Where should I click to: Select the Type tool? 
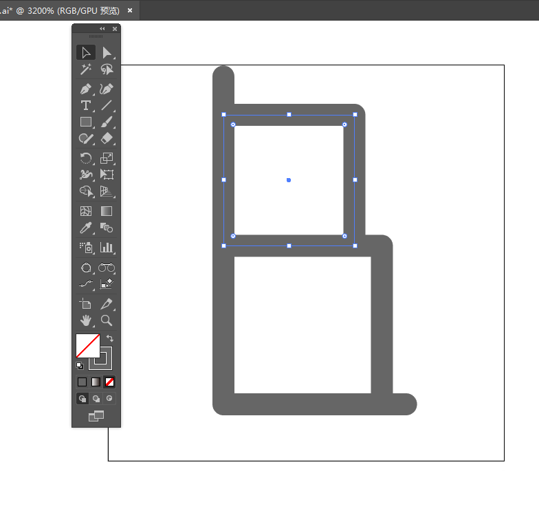(86, 105)
